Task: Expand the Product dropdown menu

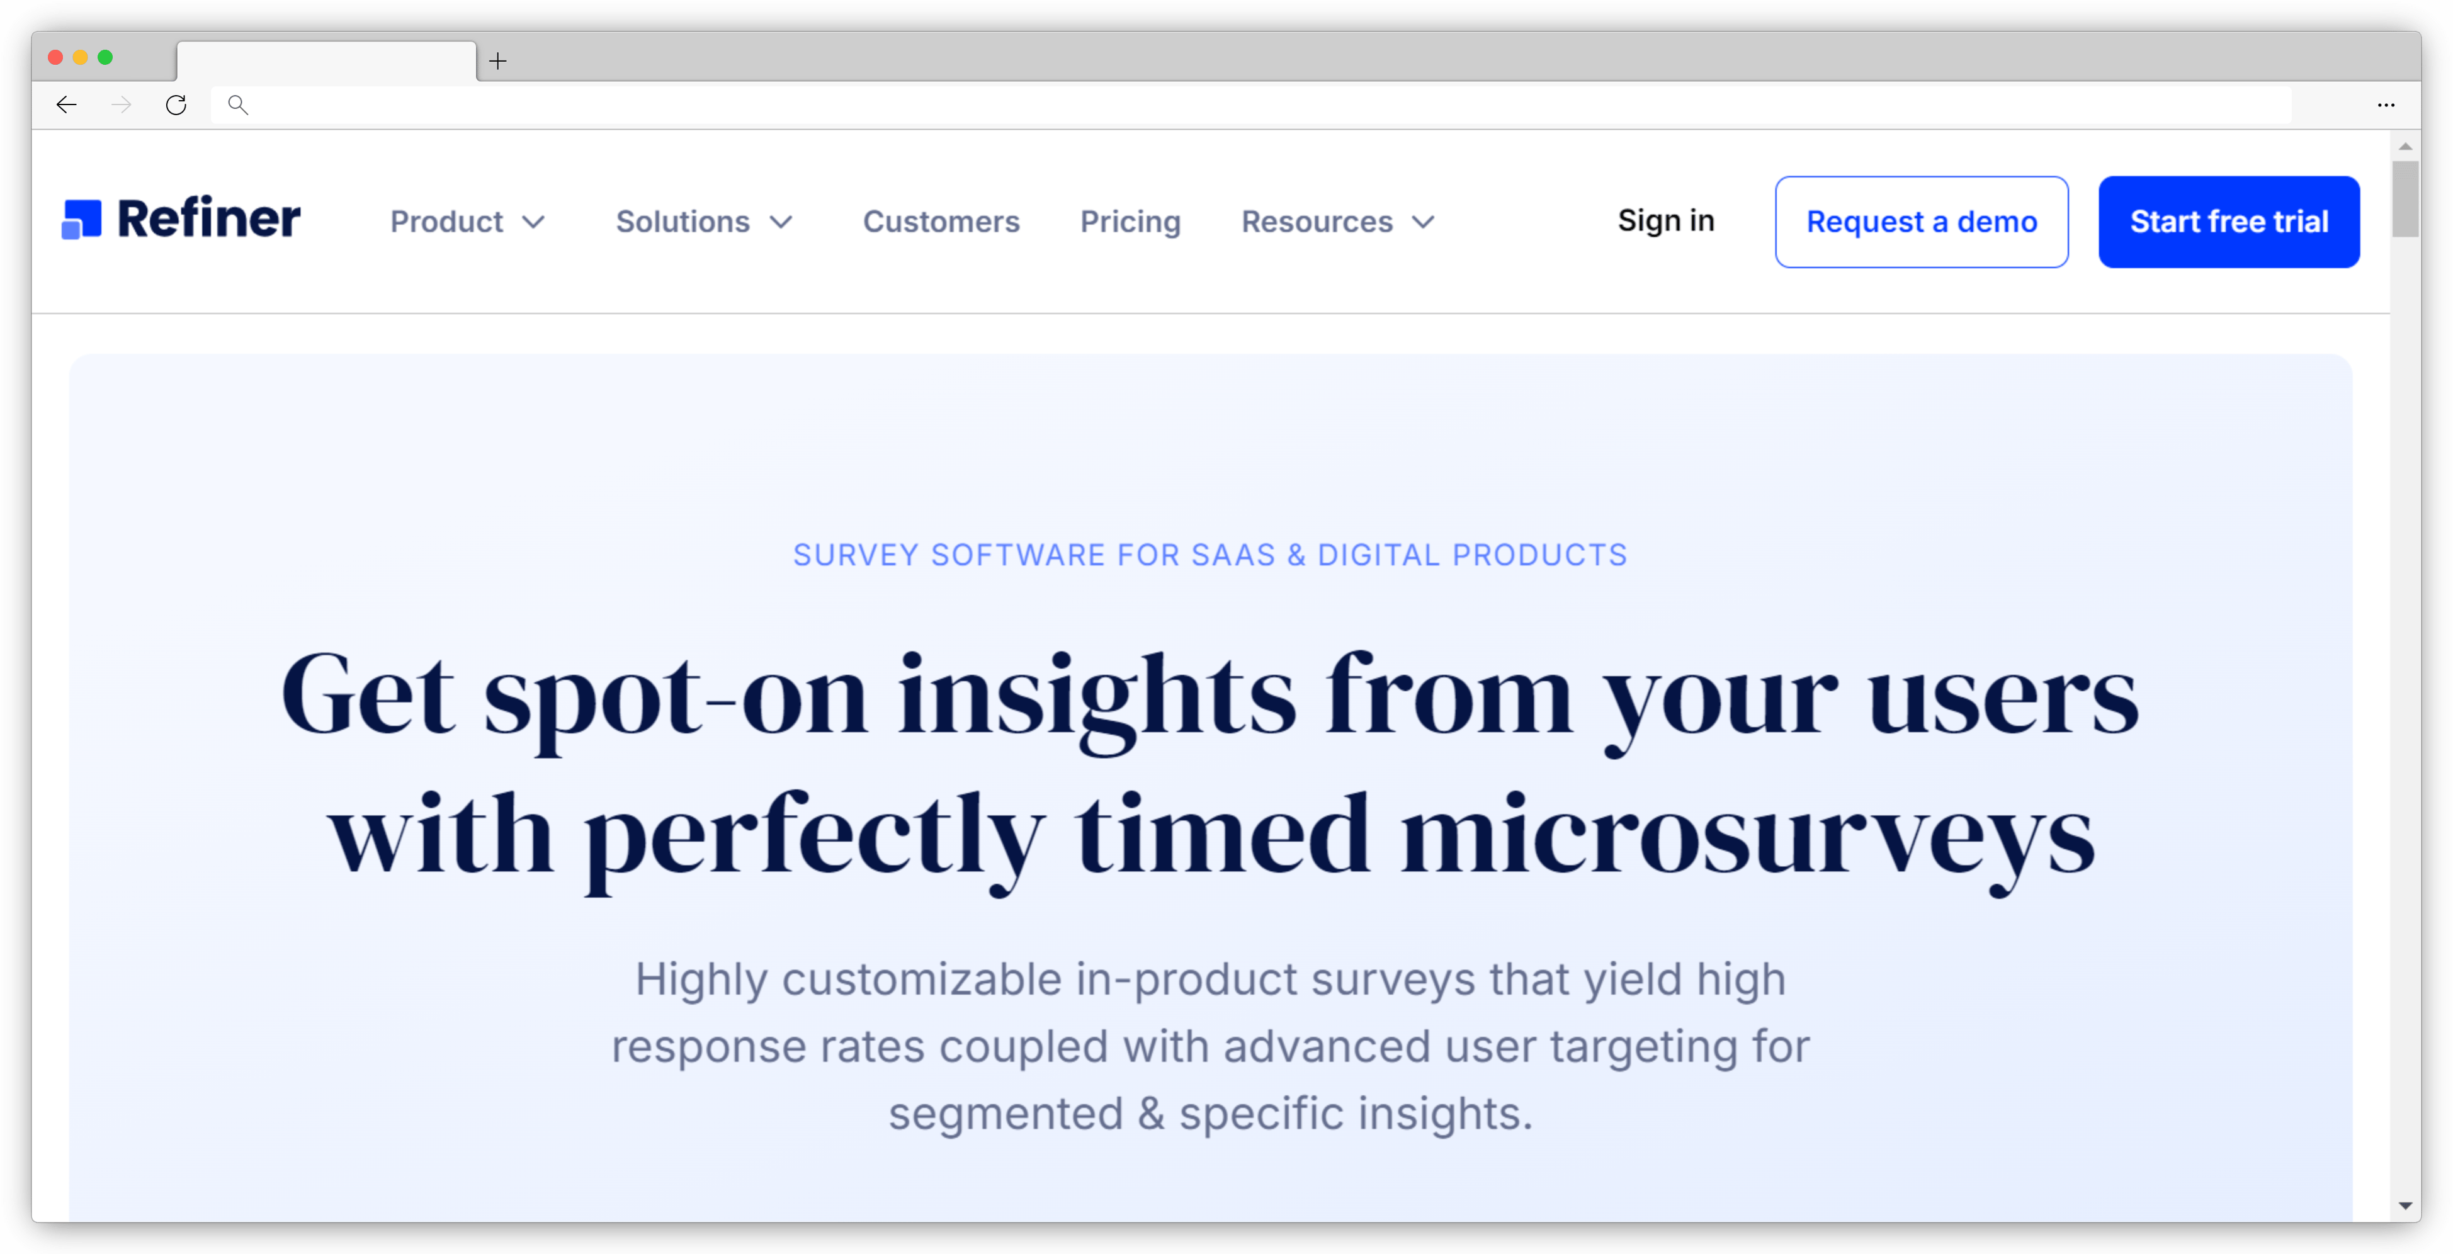Action: [468, 221]
